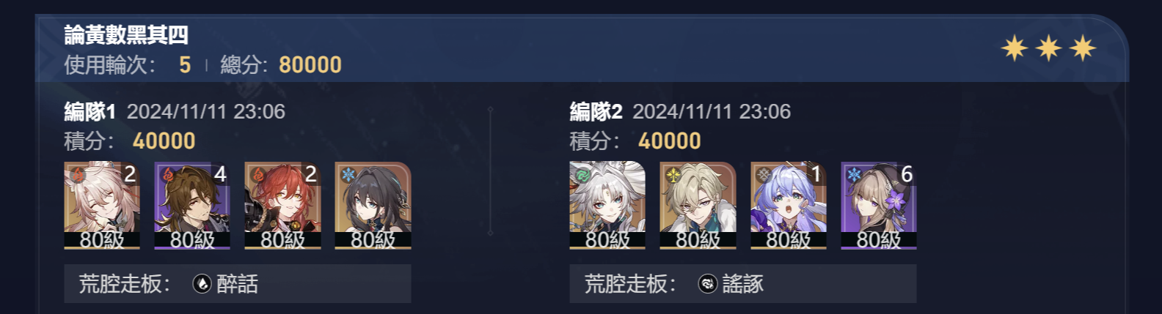
Task: Click the 總分 80000 score value
Action: point(310,64)
